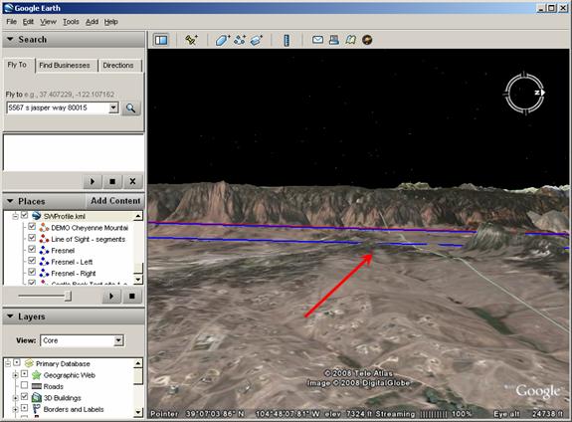This screenshot has height=422, width=572.
Task: Switch to Find Businesses tab
Action: coord(65,66)
